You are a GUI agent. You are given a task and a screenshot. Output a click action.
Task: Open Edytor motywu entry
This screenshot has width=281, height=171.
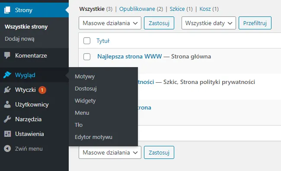pos(93,137)
